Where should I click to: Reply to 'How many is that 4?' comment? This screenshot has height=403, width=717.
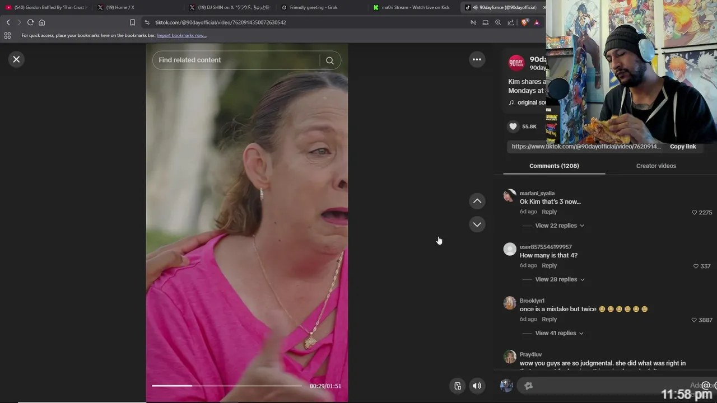coord(550,265)
